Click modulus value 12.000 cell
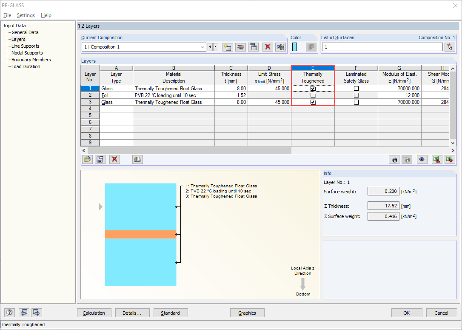The image size is (462, 330). point(399,95)
